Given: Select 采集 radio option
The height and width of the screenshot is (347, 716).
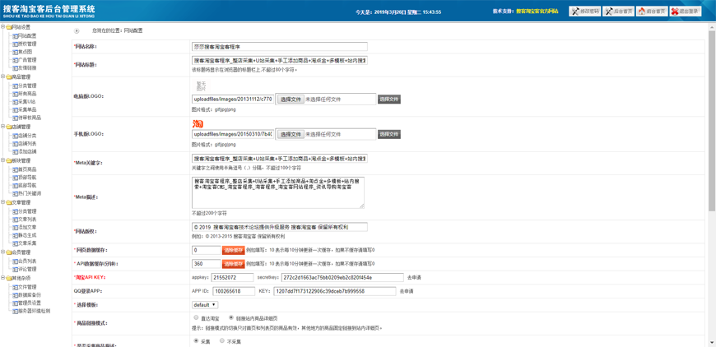Looking at the screenshot, I should point(196,340).
